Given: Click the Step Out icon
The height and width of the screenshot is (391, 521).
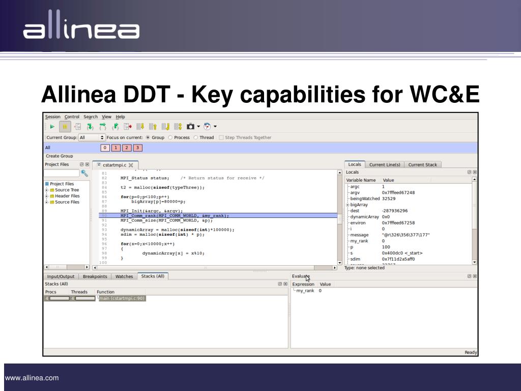Looking at the screenshot, I should pos(115,127).
